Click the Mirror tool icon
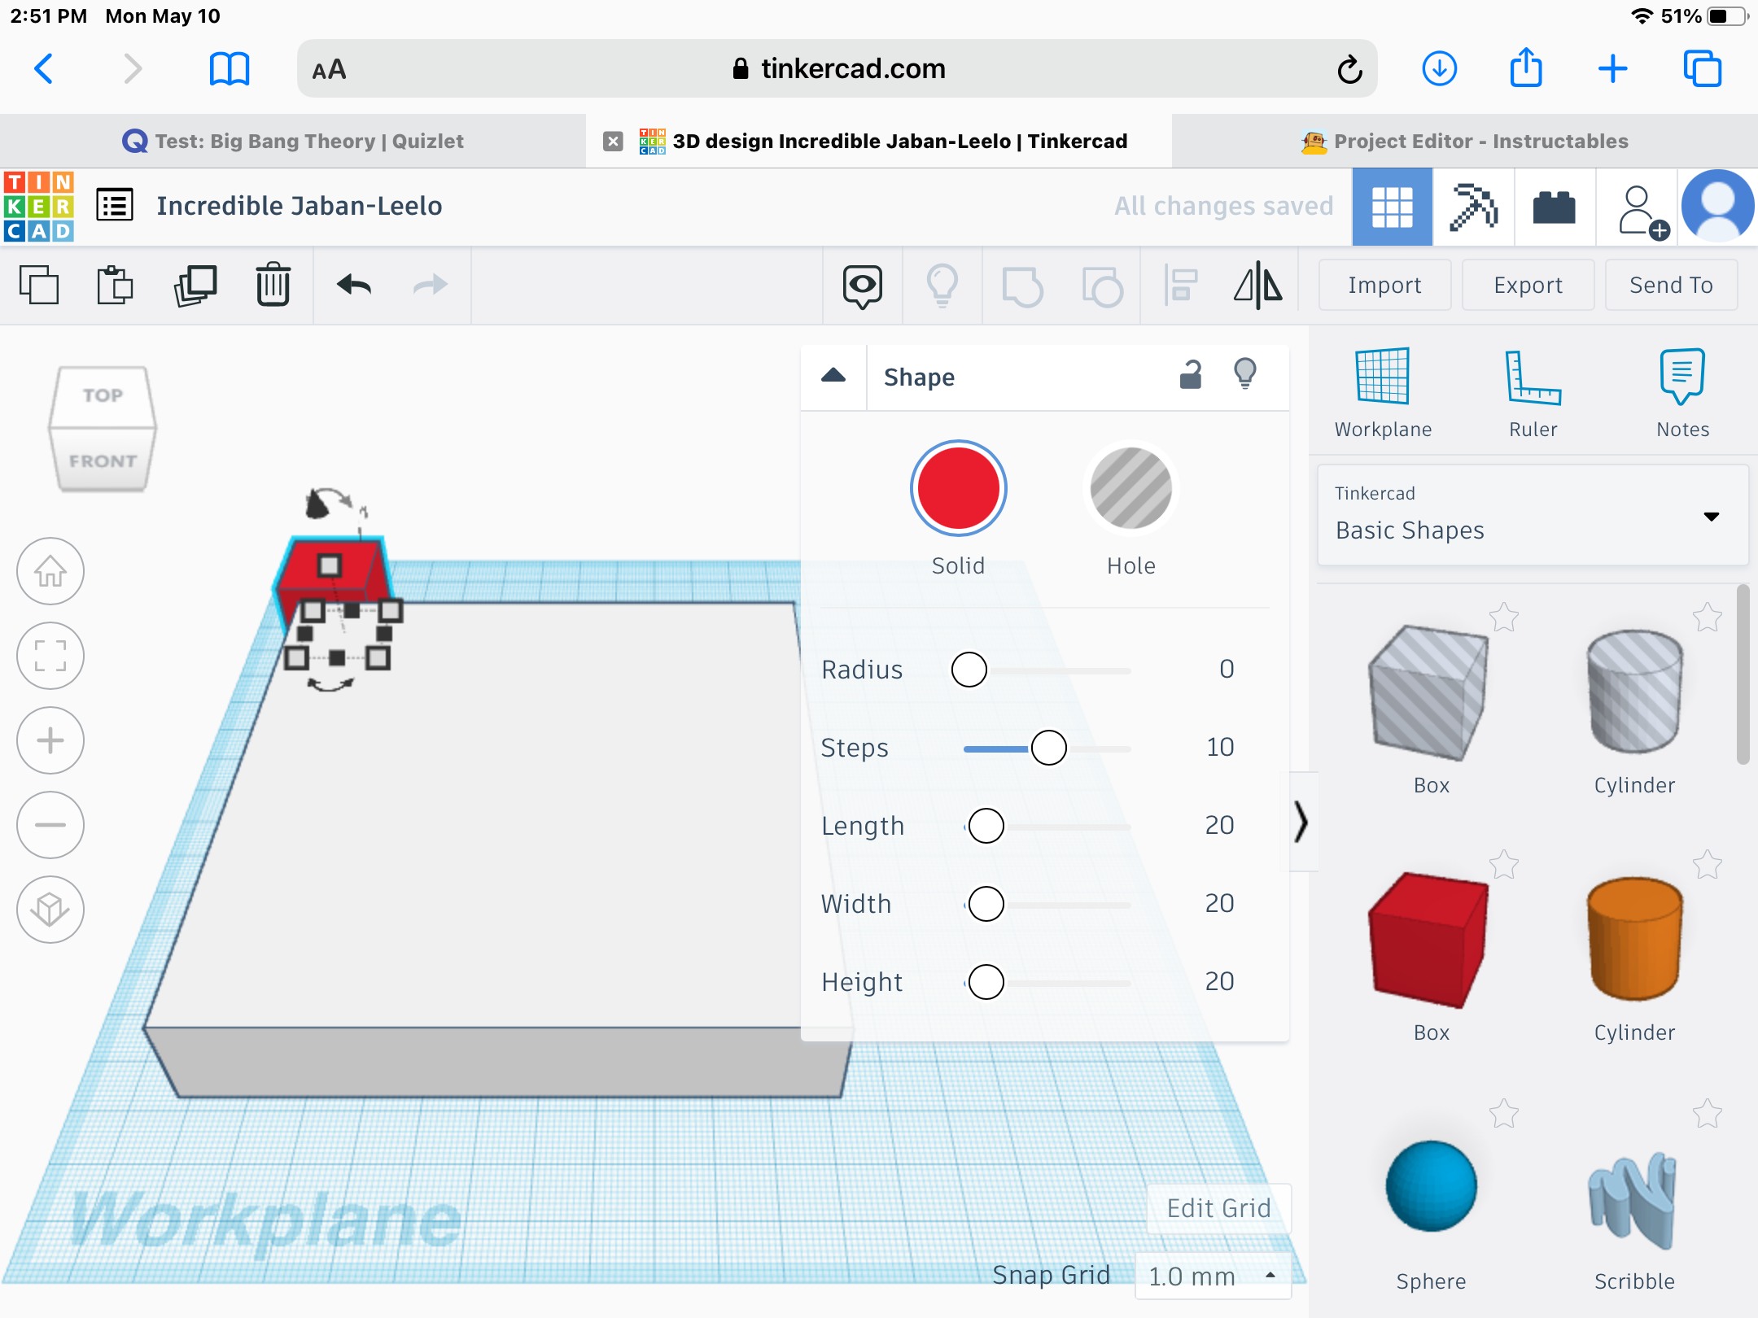This screenshot has height=1318, width=1758. pyautogui.click(x=1257, y=285)
